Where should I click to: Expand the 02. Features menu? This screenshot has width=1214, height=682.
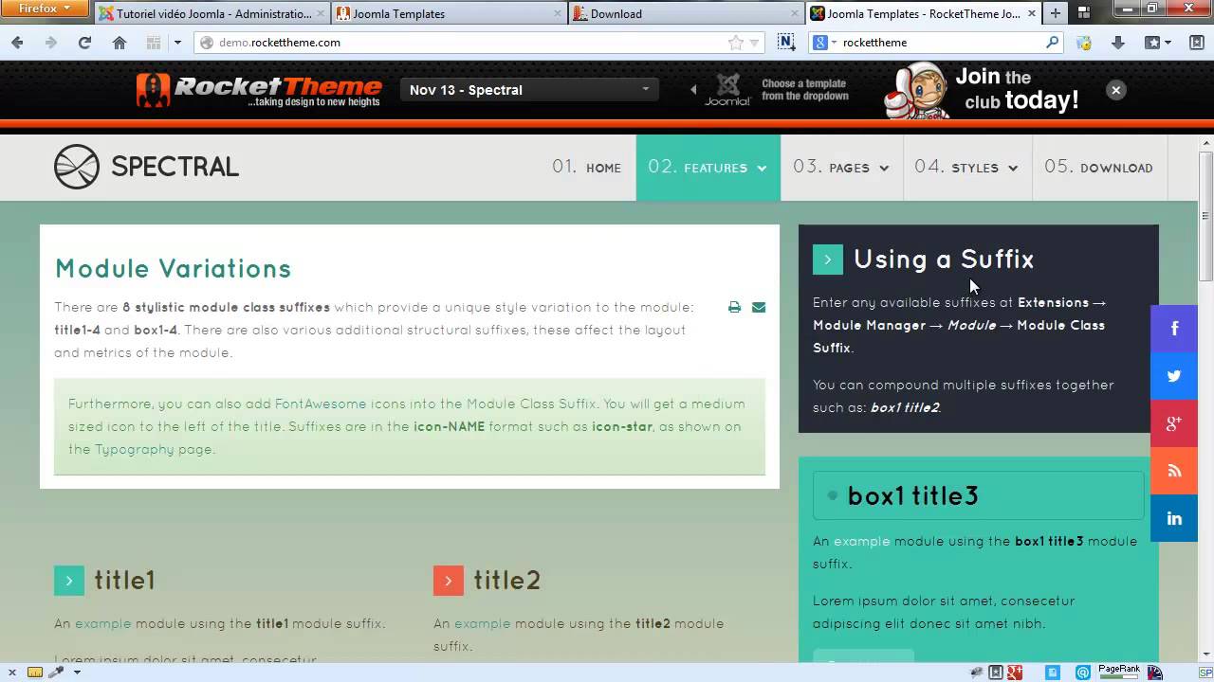point(708,168)
